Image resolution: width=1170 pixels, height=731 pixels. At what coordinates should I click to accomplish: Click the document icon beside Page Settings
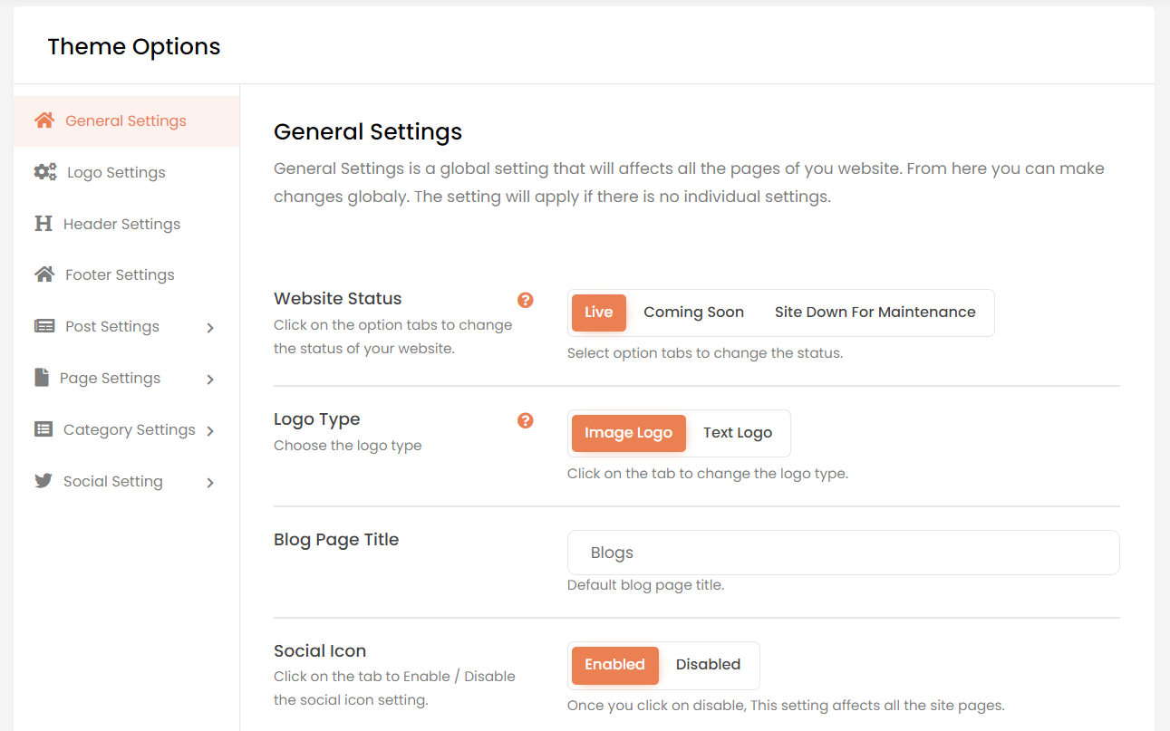pos(42,378)
